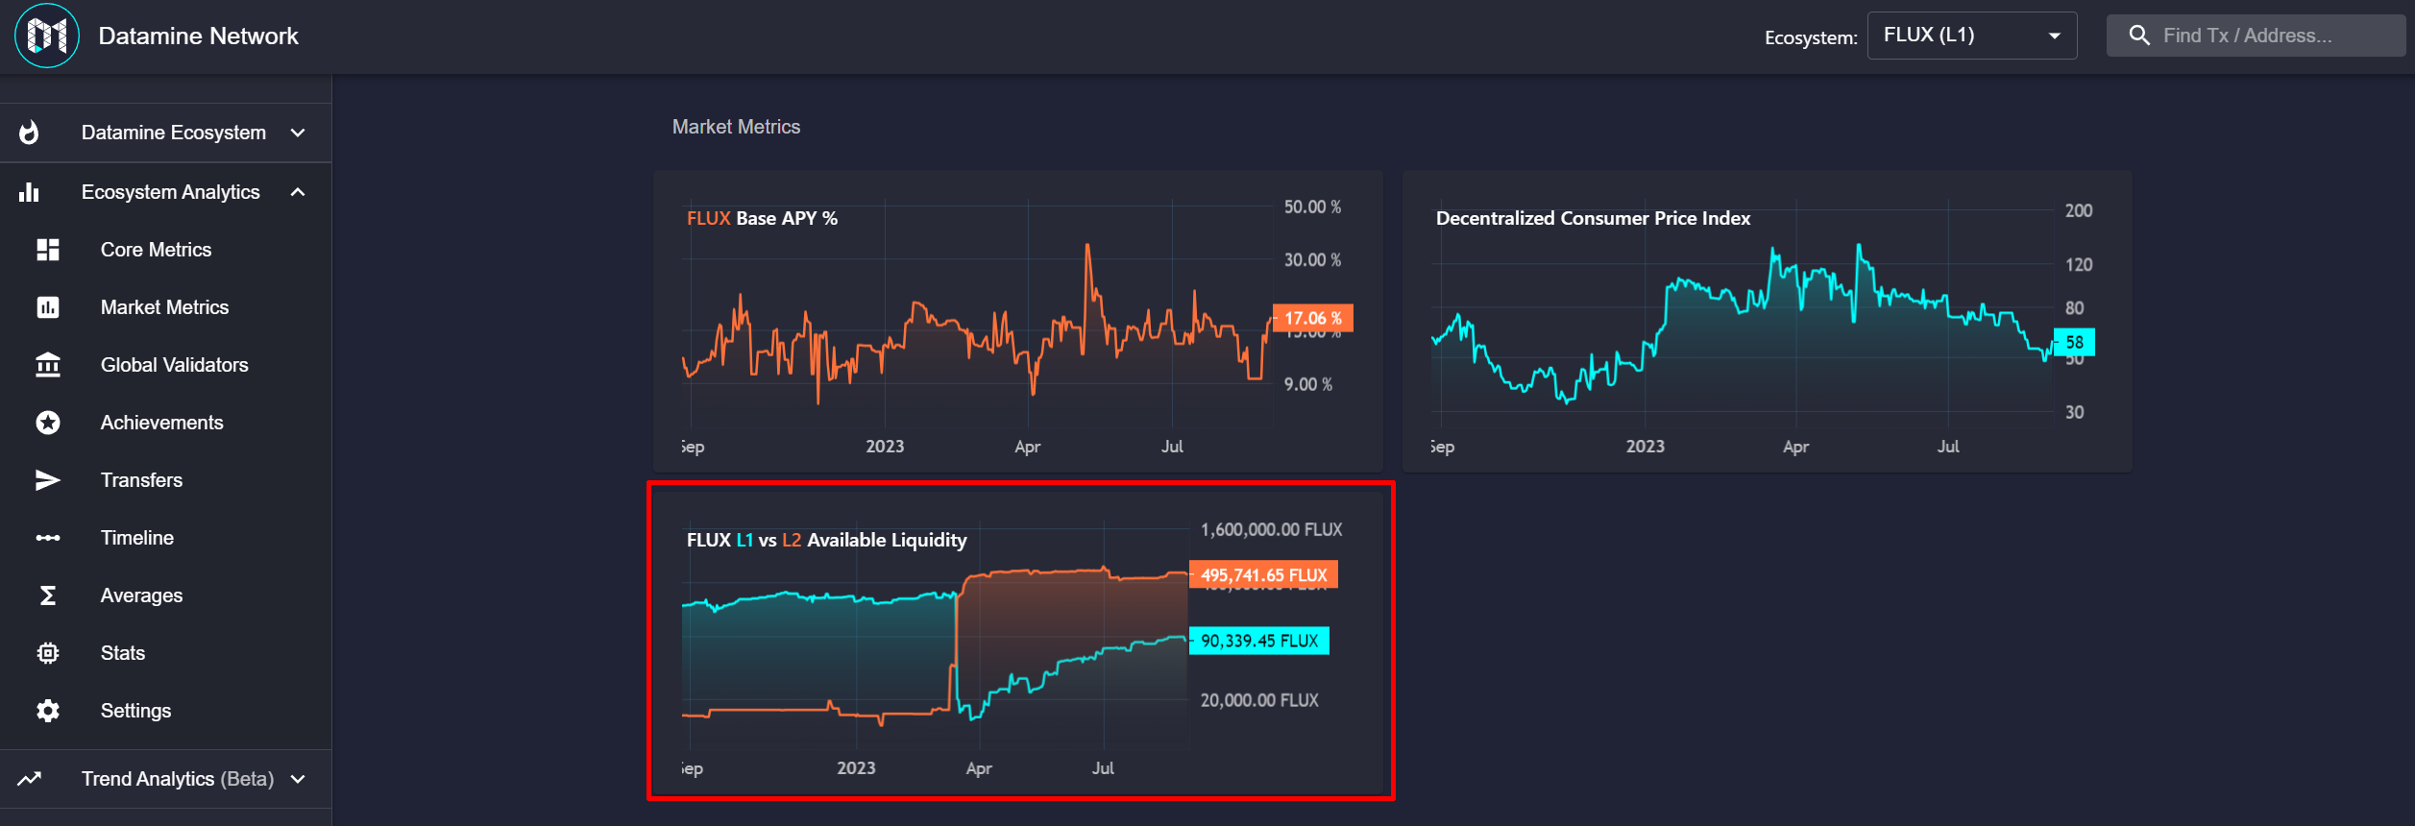
Task: Click the 20,000.00 FLUX axis label
Action: pos(1259,701)
